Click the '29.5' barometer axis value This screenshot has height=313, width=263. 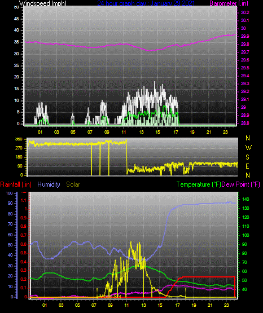pyautogui.click(x=245, y=68)
